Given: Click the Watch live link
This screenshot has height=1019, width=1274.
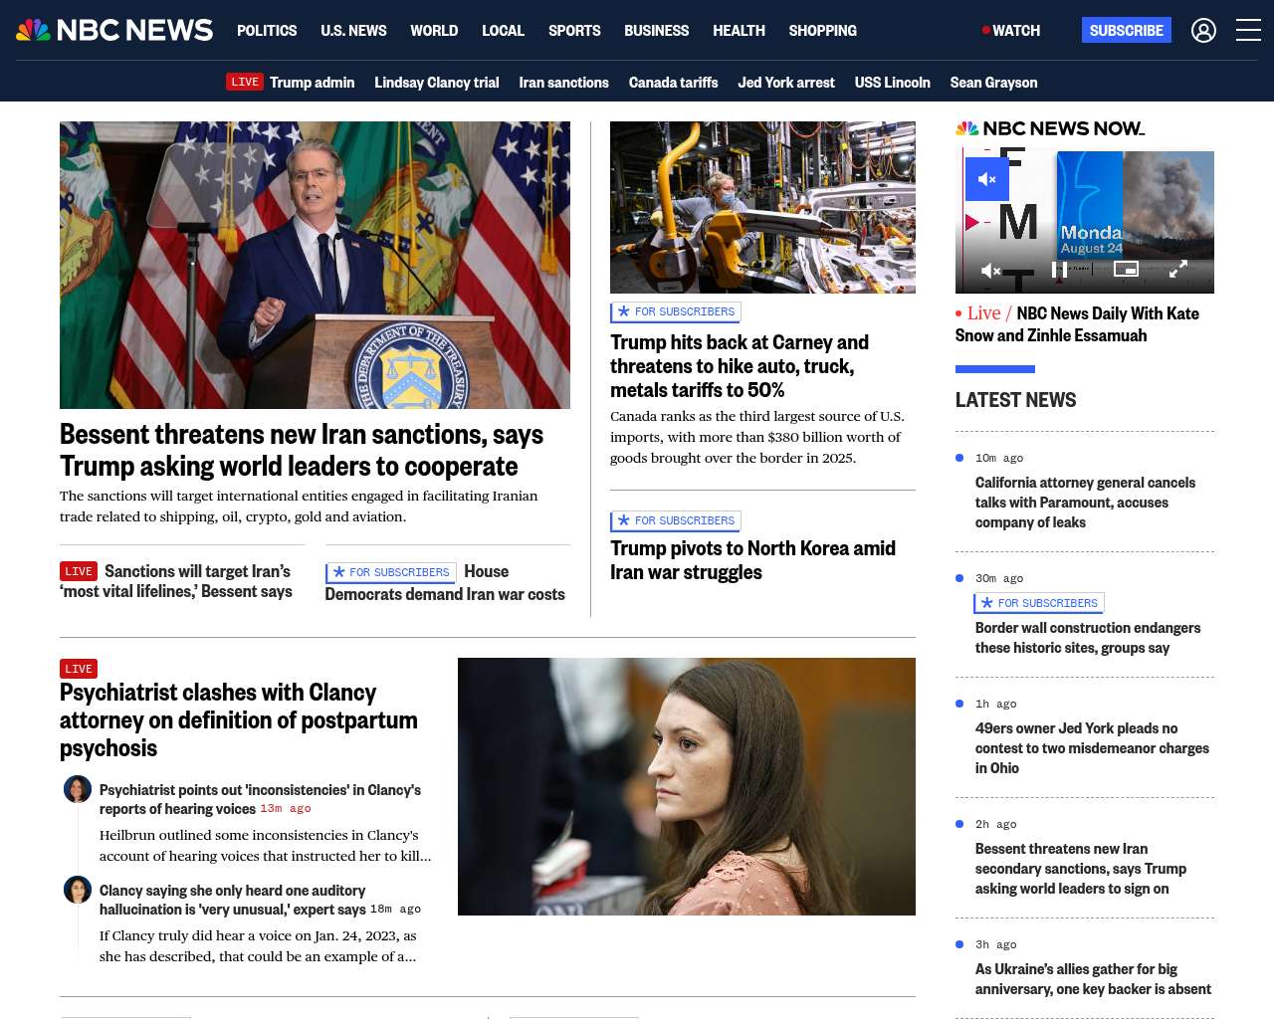Looking at the screenshot, I should point(1011,31).
